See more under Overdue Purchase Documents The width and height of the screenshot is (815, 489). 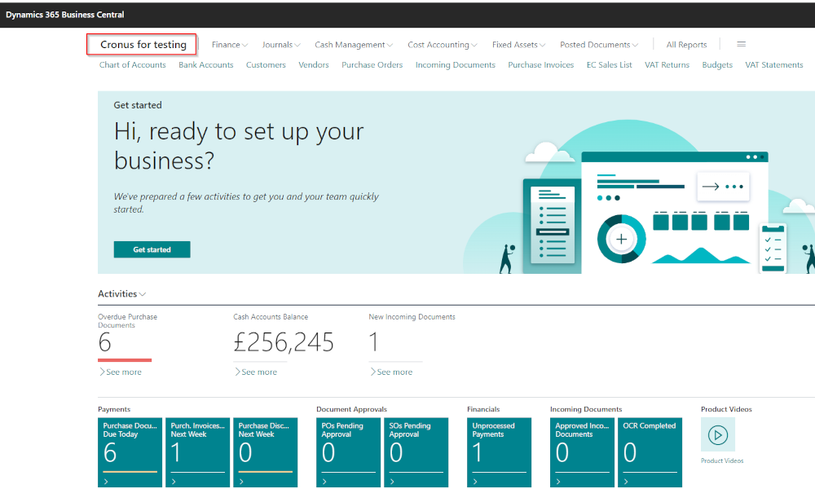click(x=120, y=372)
